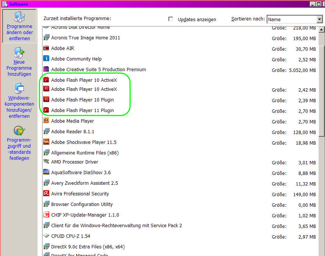This screenshot has height=256, width=325.
Task: Click the Avira Professional Security icon
Action: coord(46,193)
